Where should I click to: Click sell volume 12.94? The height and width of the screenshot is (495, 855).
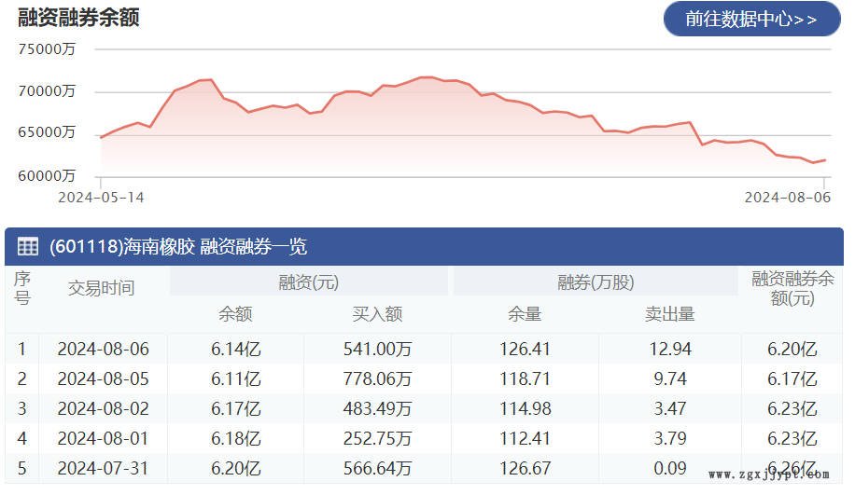[x=670, y=349]
